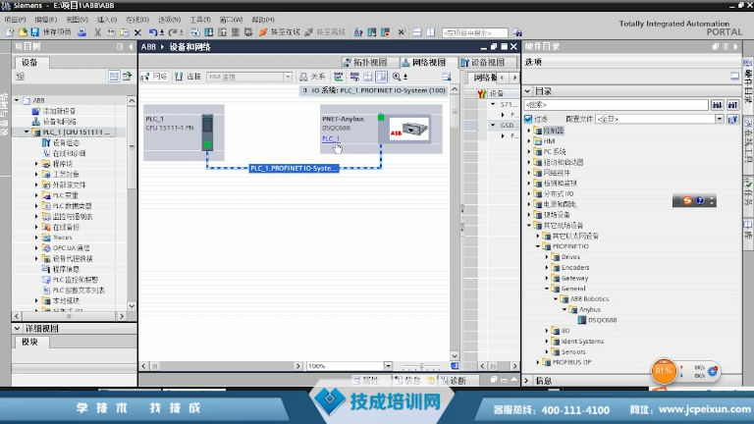This screenshot has width=754, height=424.
Task: Click the PLC_1 link on PNET-Anybus device
Action: (330, 139)
